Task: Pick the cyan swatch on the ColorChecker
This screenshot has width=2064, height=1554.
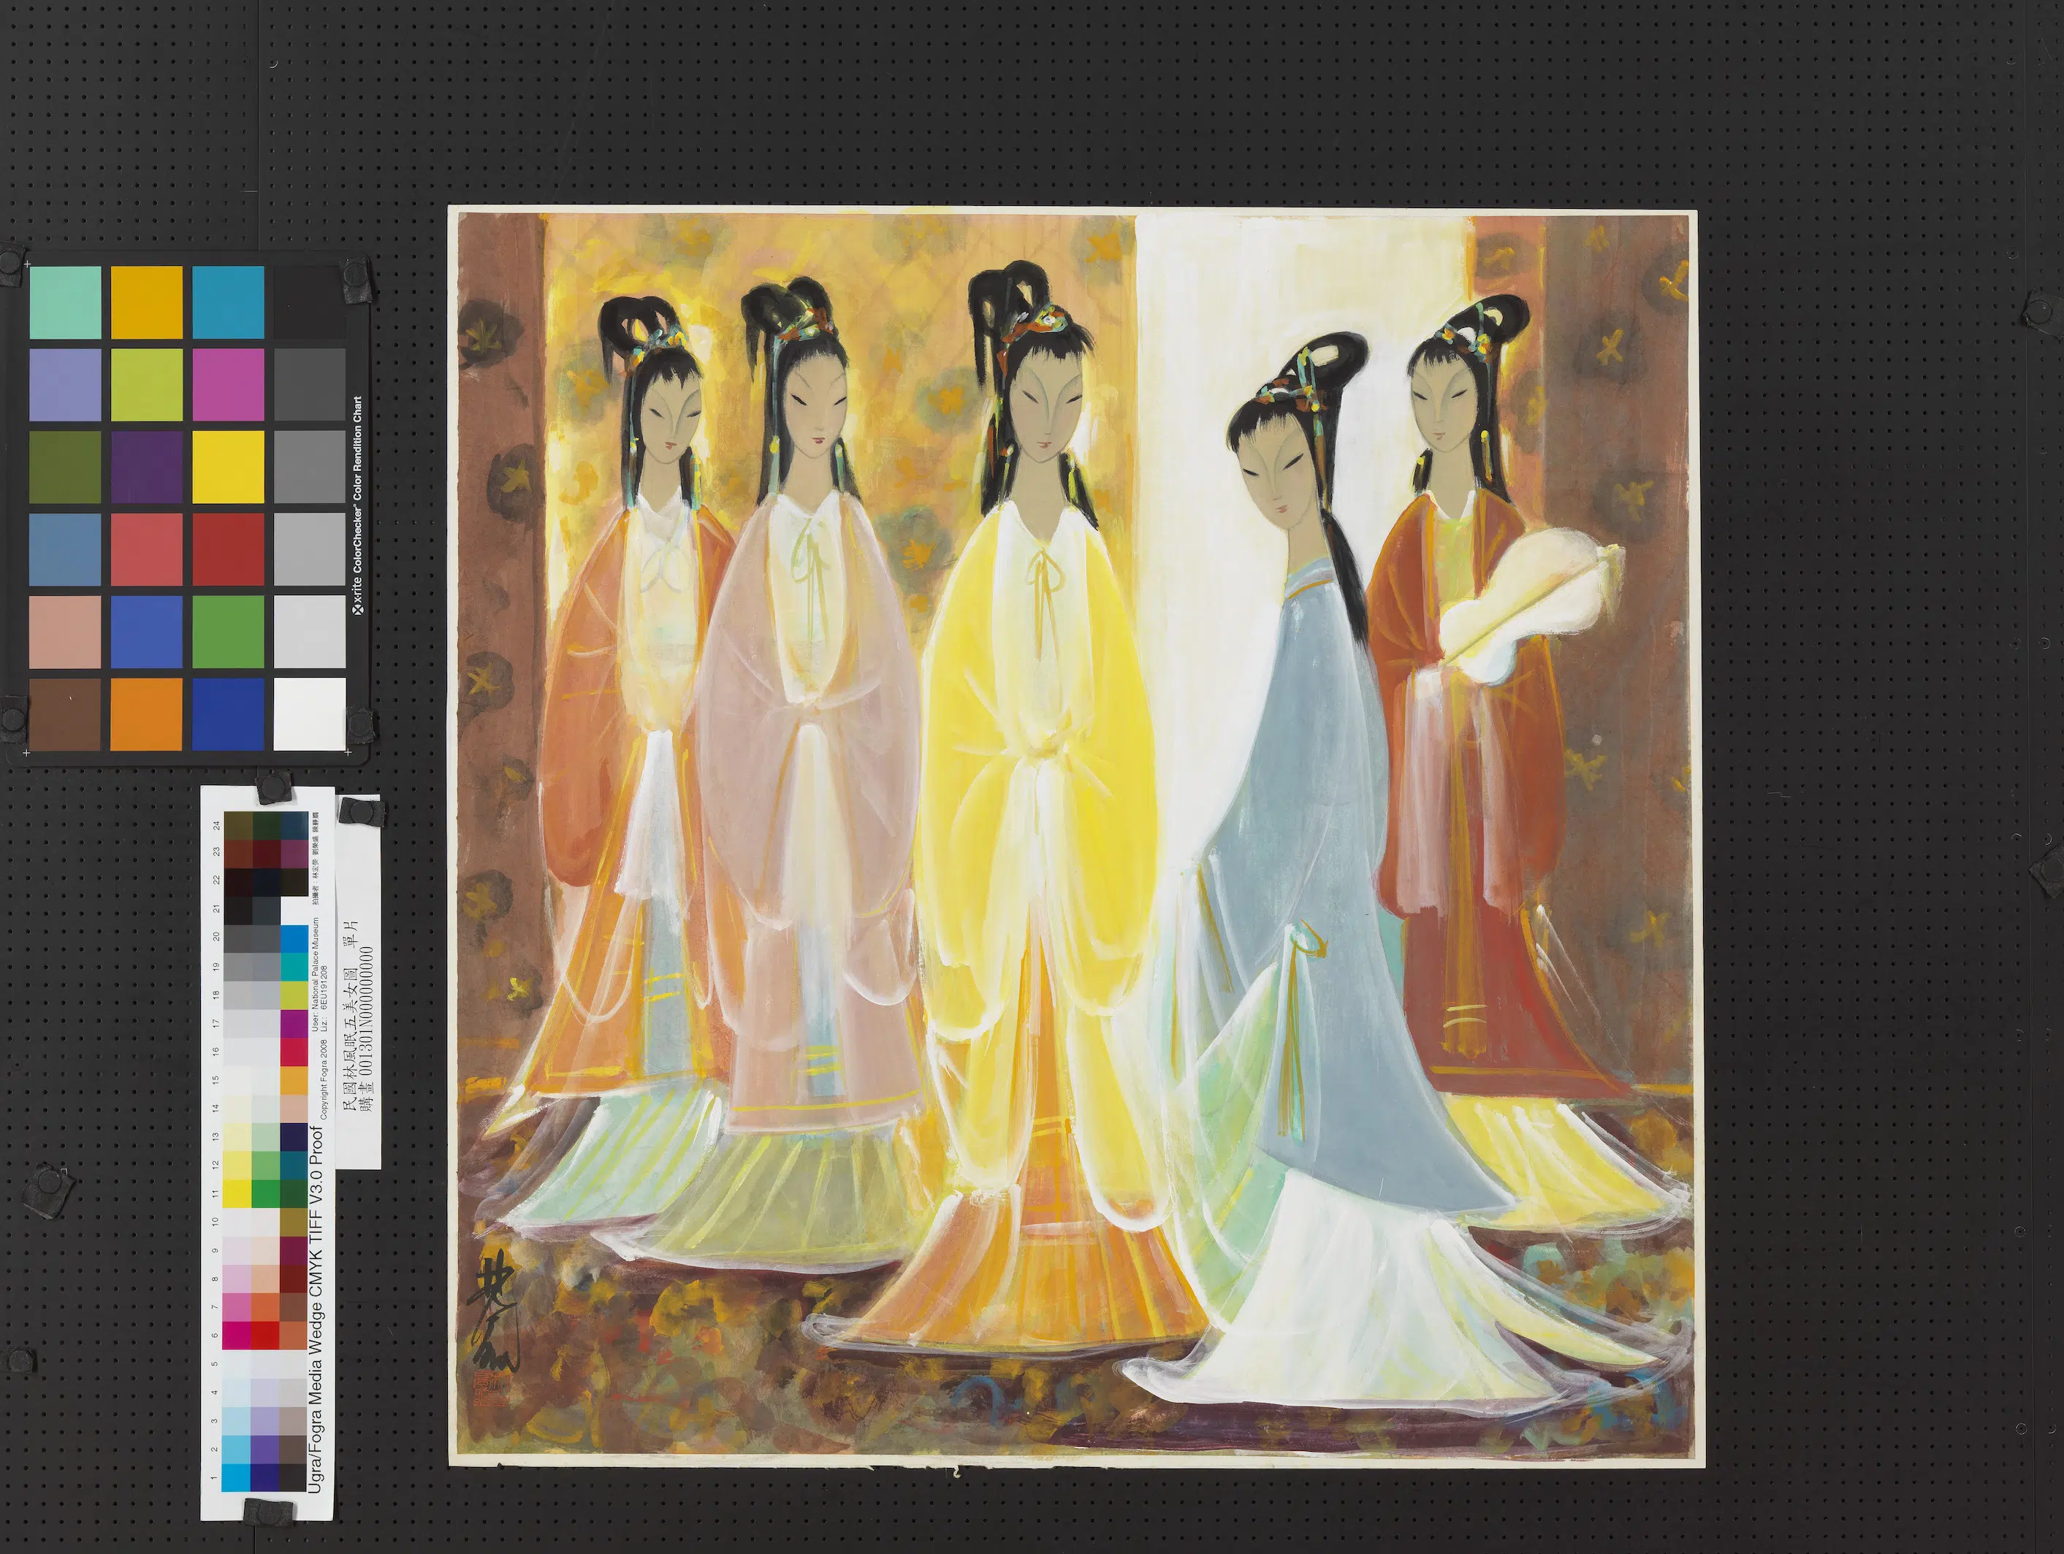Action: pos(229,303)
